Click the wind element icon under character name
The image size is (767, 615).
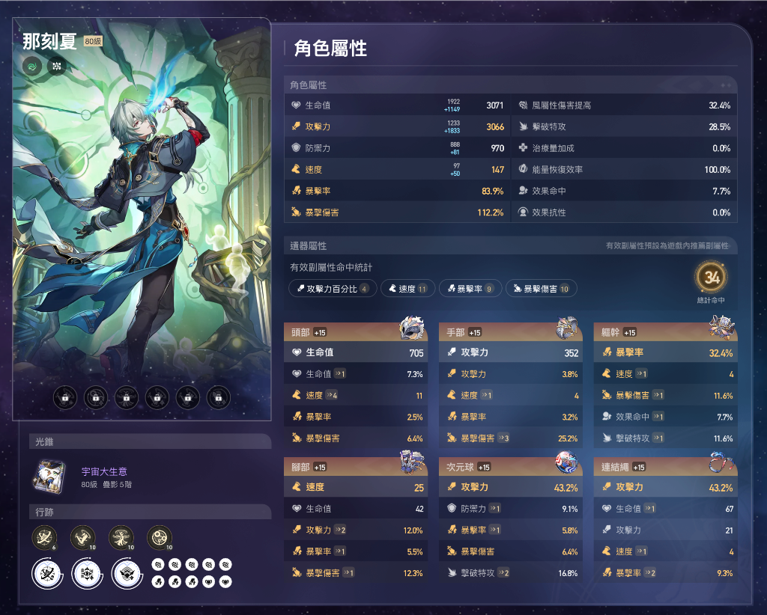[32, 66]
